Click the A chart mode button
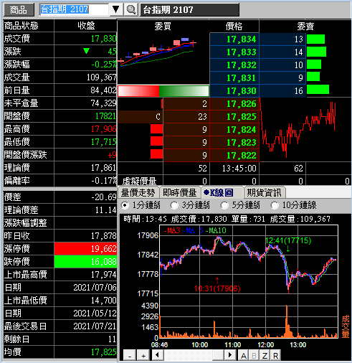 click(x=244, y=356)
